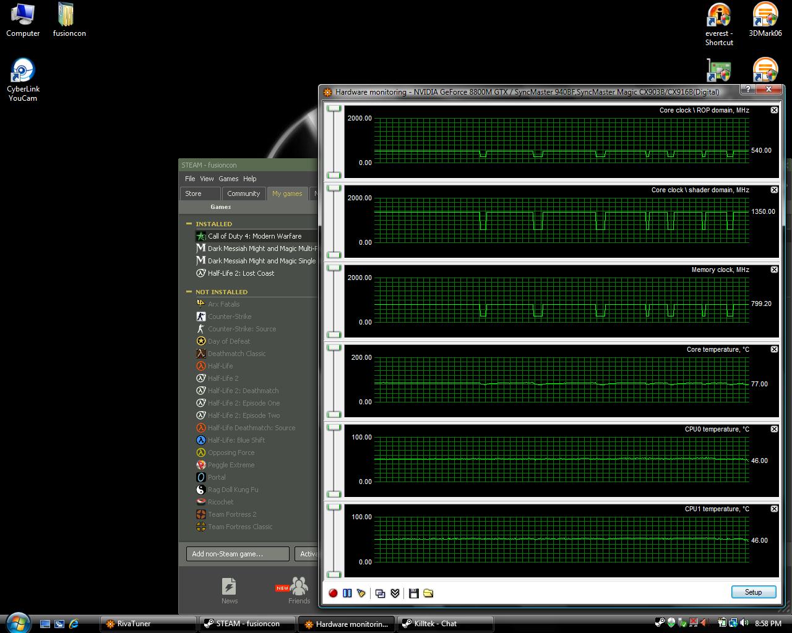
Task: Open the Help menu in Steam
Action: pos(250,179)
